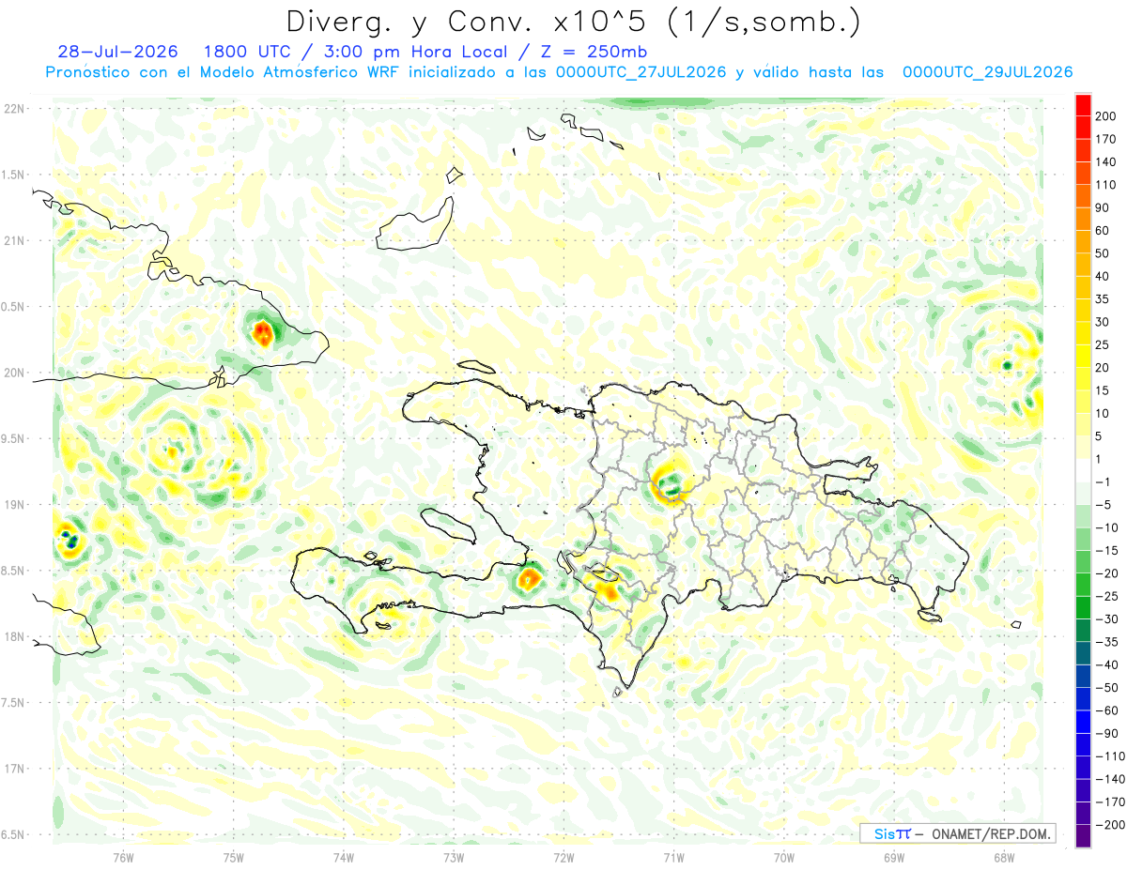Click the '71W' longitude label
Viewport: 1127px width, 870px height.
[673, 857]
